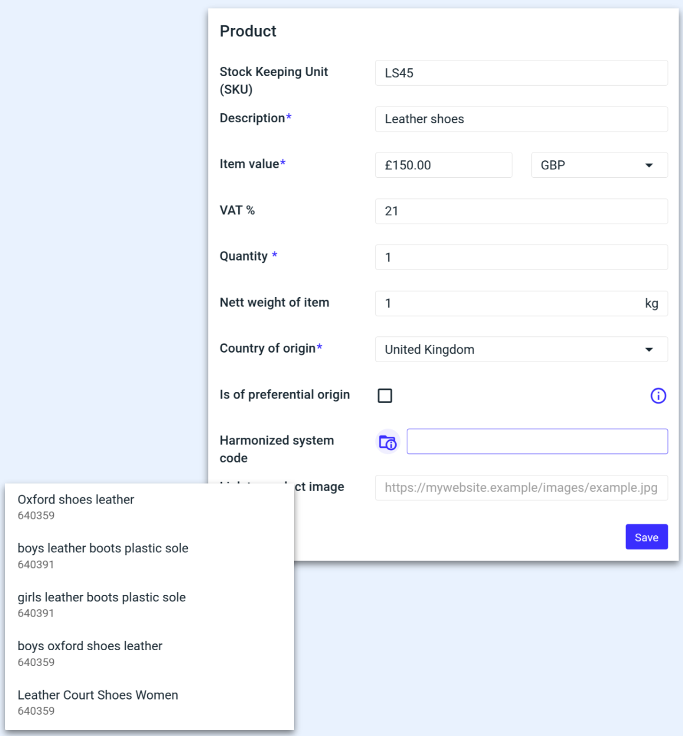683x736 pixels.
Task: Open the Country of origin dropdown
Action: (x=521, y=349)
